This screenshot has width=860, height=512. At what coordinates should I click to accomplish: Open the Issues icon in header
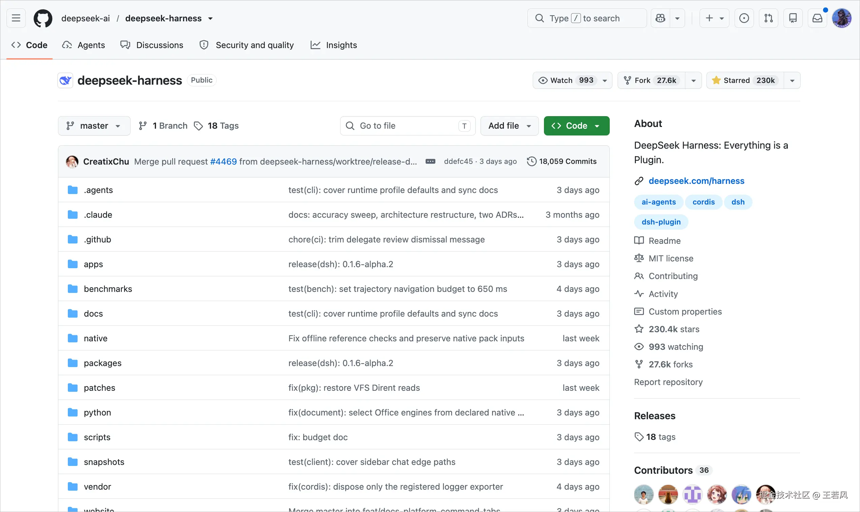(x=744, y=18)
